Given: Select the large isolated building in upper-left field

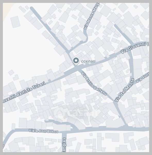Looking at the screenshot, I should click(15, 22).
